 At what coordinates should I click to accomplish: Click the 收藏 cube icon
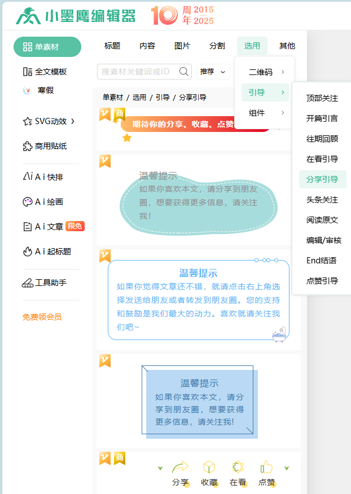(x=209, y=467)
